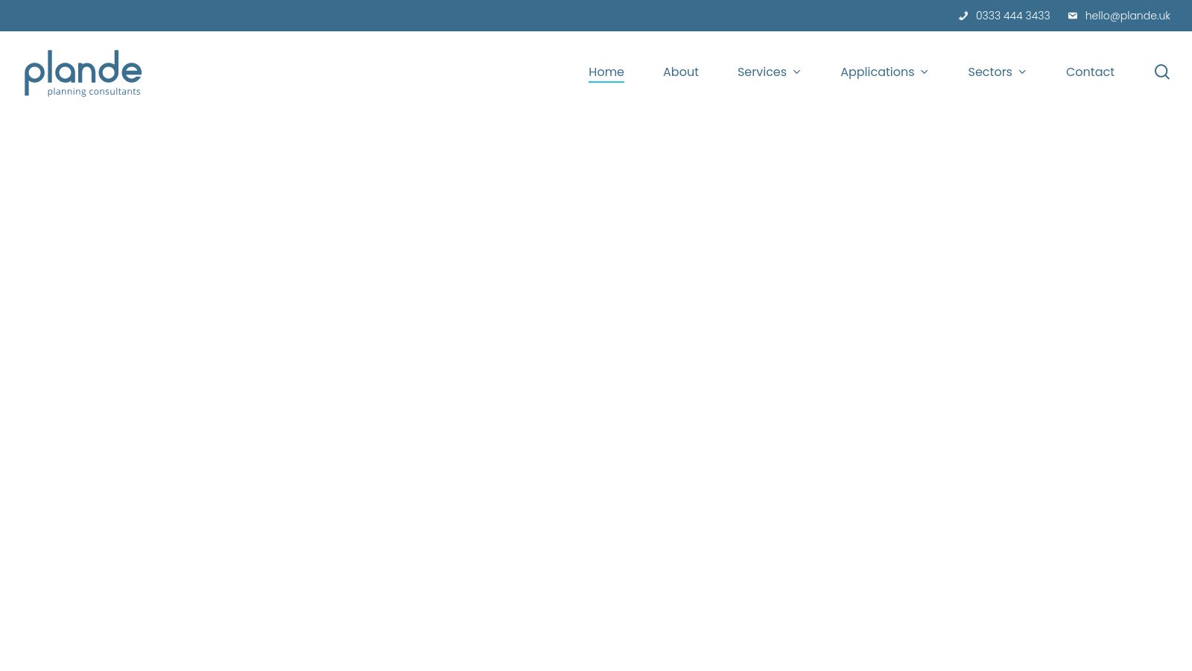Navigate to the Contact page
This screenshot has width=1192, height=671.
tap(1090, 72)
